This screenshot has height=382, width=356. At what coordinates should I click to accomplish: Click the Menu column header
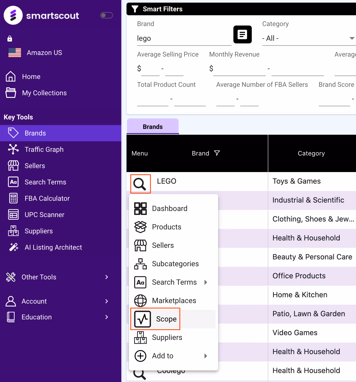coord(140,153)
